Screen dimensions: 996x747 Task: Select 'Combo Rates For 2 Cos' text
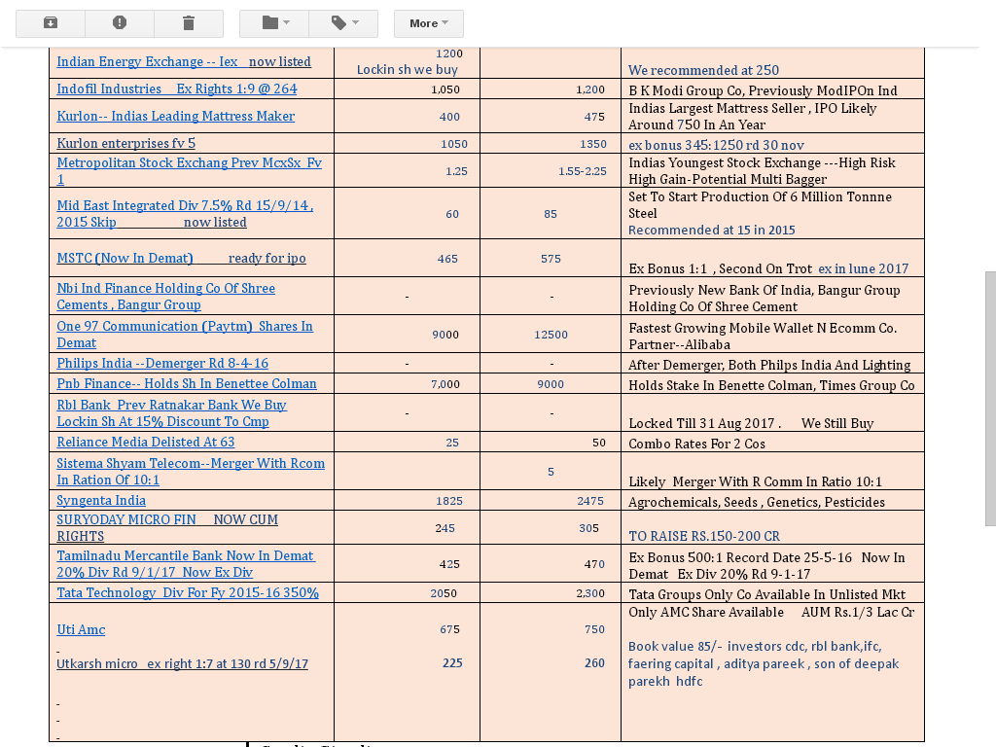(696, 444)
